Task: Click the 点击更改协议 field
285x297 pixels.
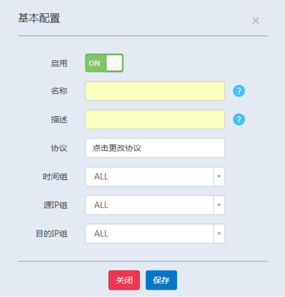Action: click(x=155, y=148)
